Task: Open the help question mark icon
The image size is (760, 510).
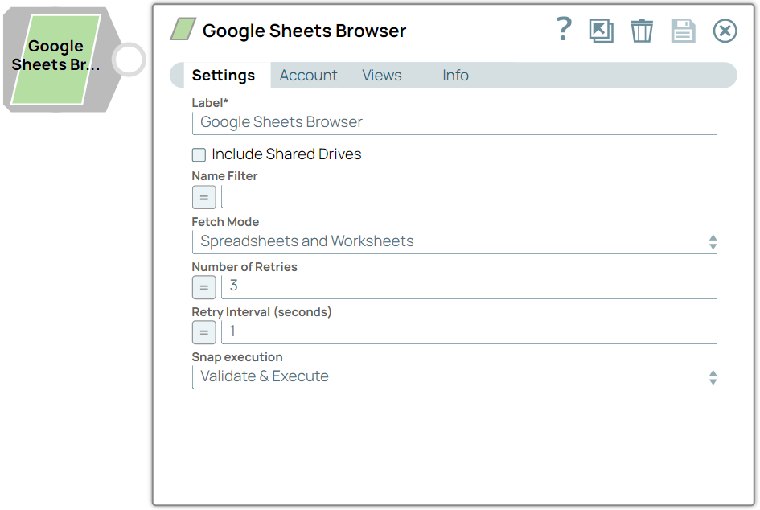Action: pyautogui.click(x=564, y=29)
